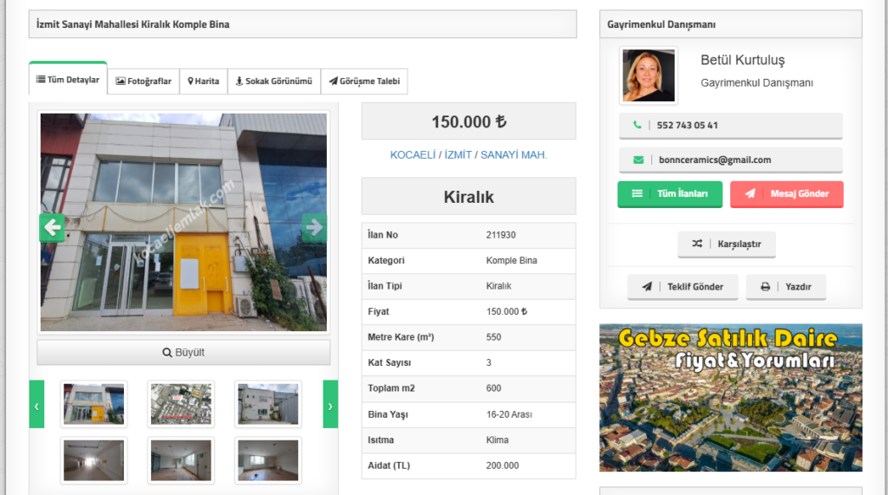The width and height of the screenshot is (888, 495).
Task: Click the red Mesaj Gönder button
Action: (787, 194)
